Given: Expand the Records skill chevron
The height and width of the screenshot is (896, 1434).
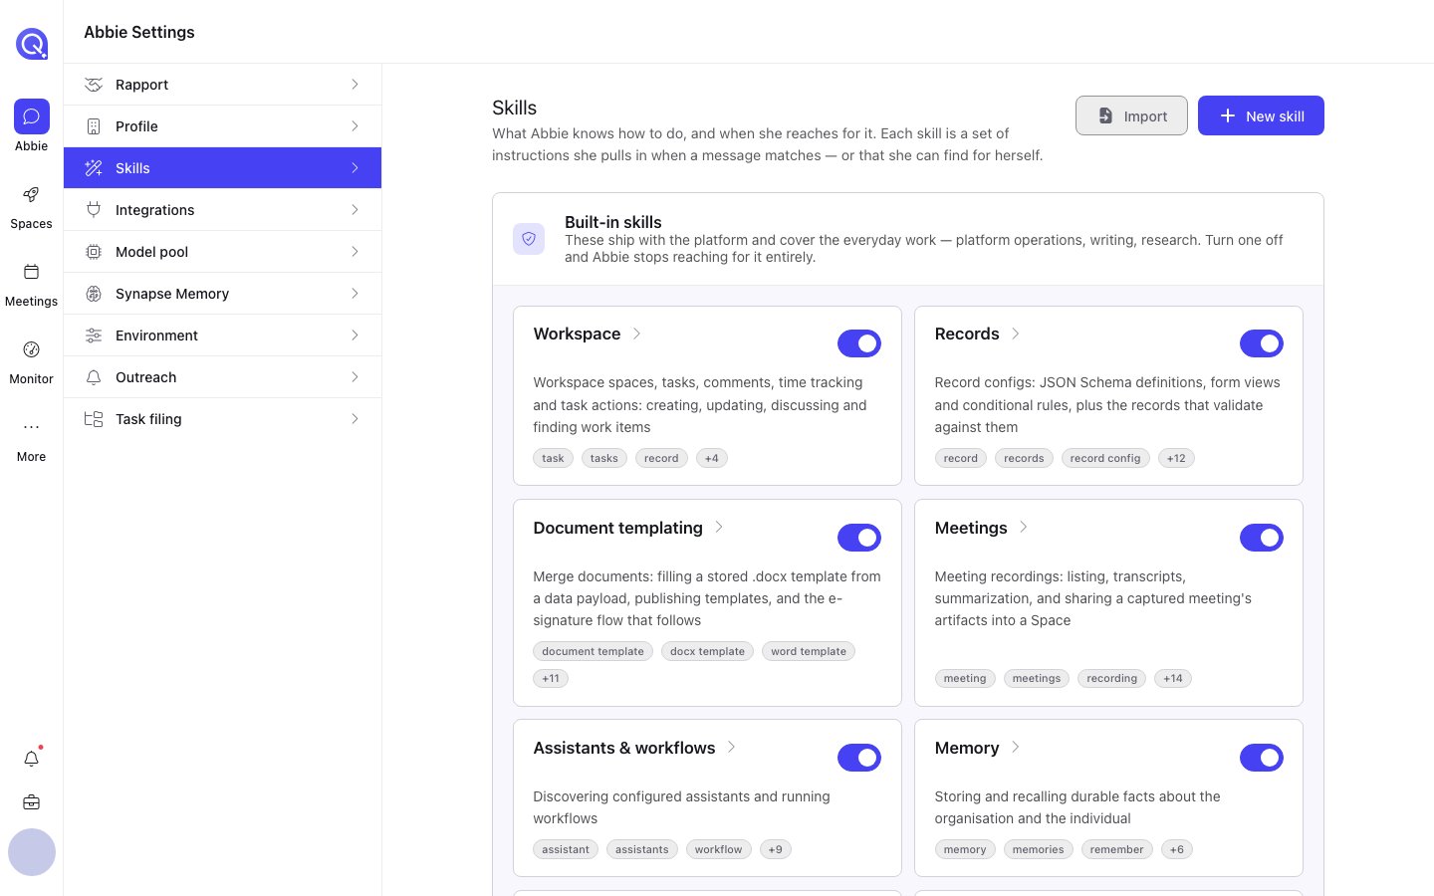Looking at the screenshot, I should [1016, 334].
